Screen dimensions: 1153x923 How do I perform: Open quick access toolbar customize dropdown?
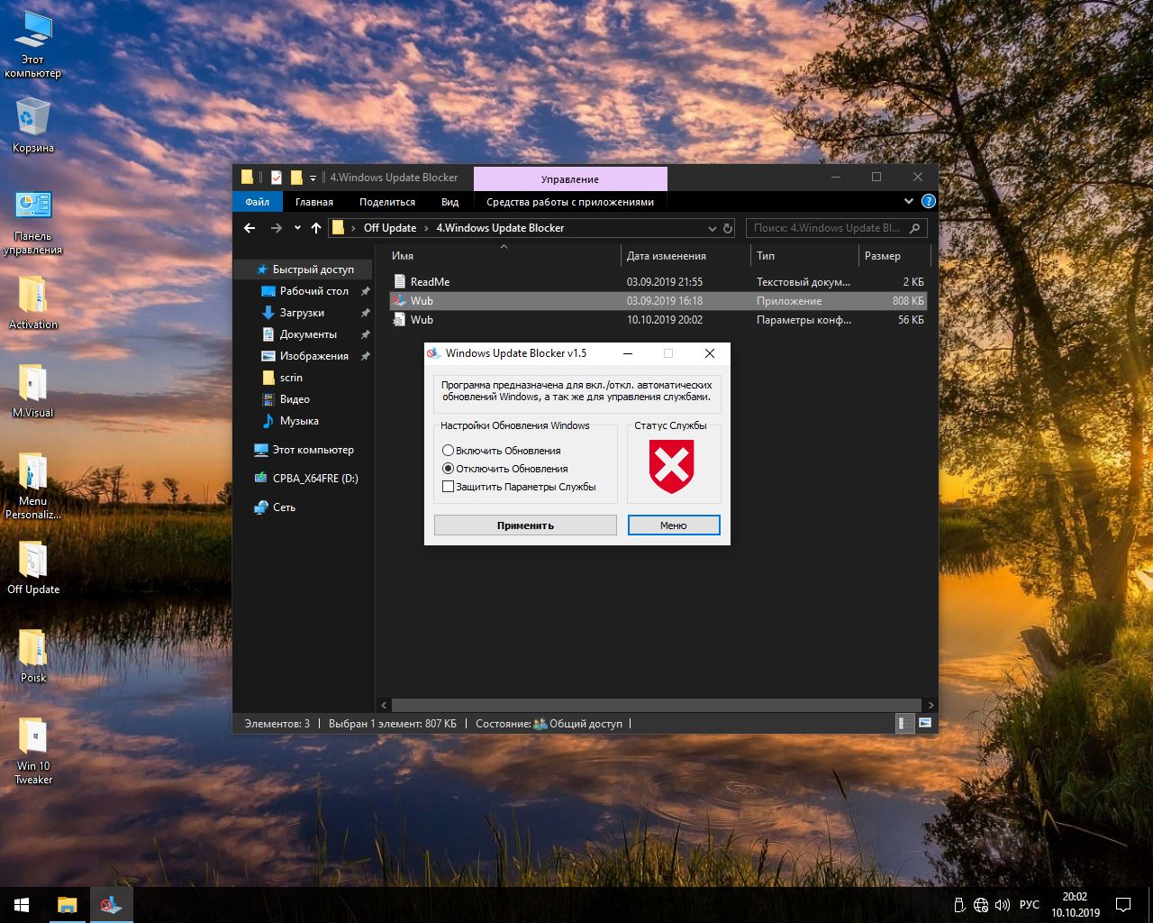coord(313,178)
